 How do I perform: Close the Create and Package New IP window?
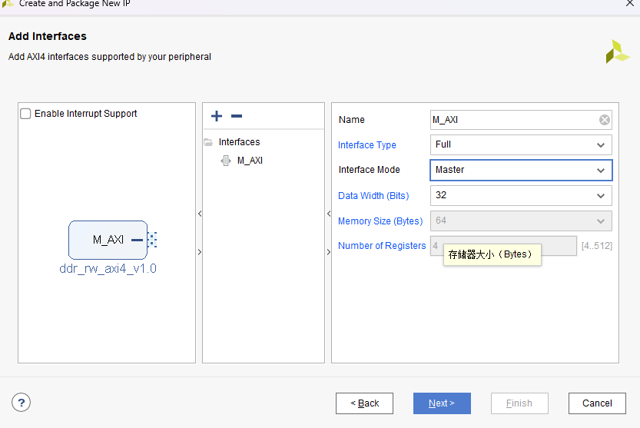tap(630, 4)
